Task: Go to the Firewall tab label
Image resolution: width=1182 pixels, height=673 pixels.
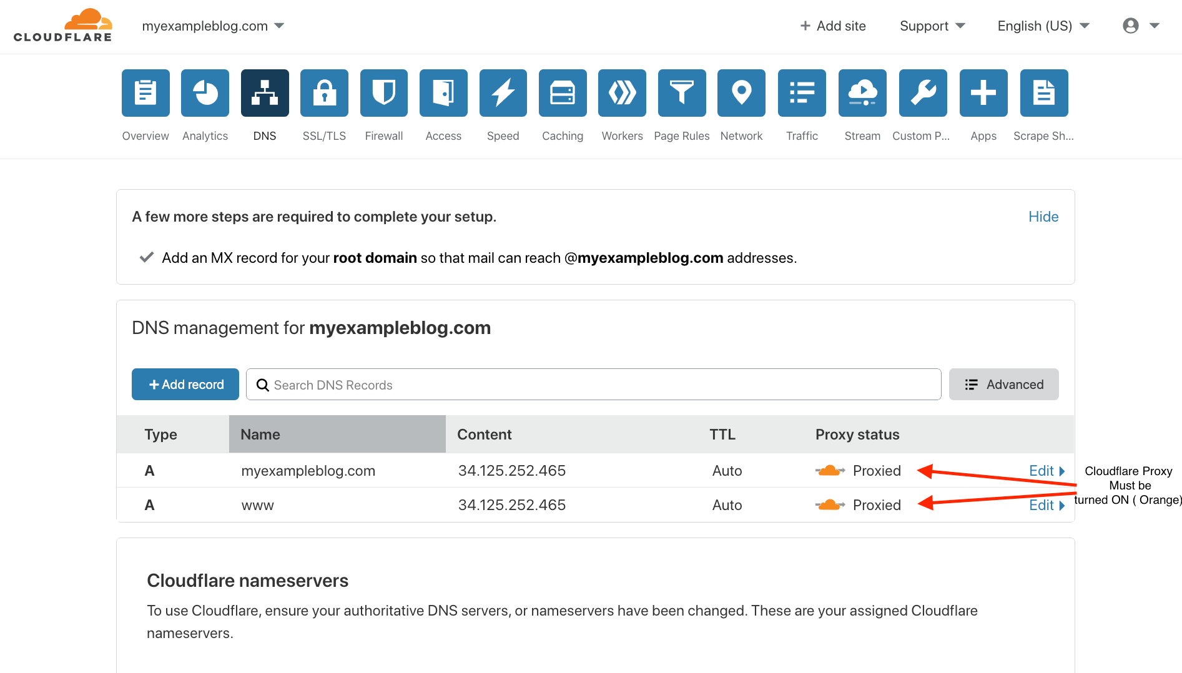Action: (384, 136)
